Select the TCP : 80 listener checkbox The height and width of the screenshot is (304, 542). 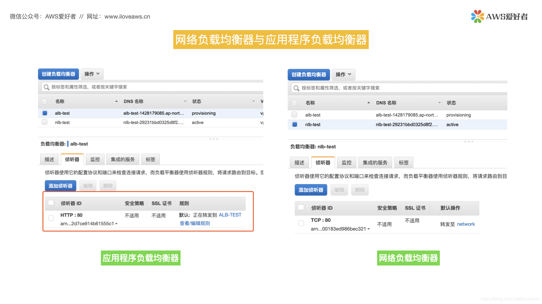click(301, 223)
